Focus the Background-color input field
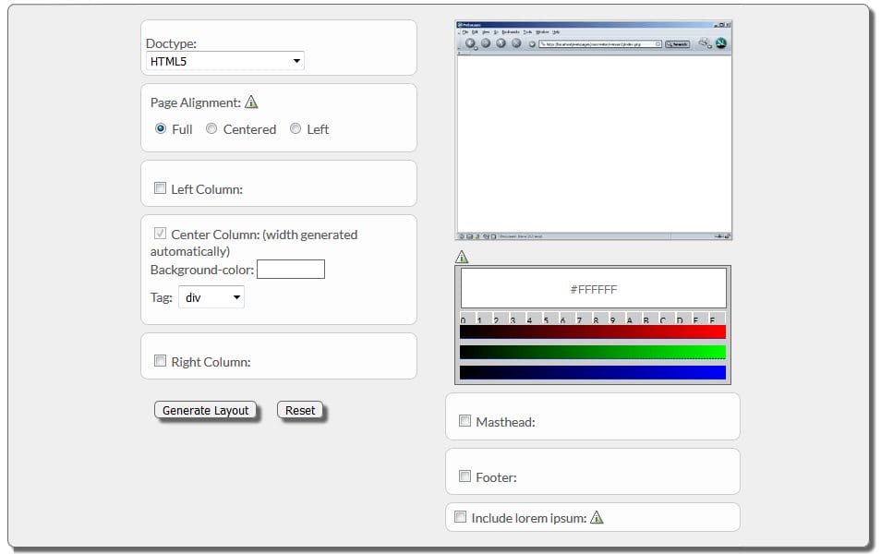 pos(291,270)
